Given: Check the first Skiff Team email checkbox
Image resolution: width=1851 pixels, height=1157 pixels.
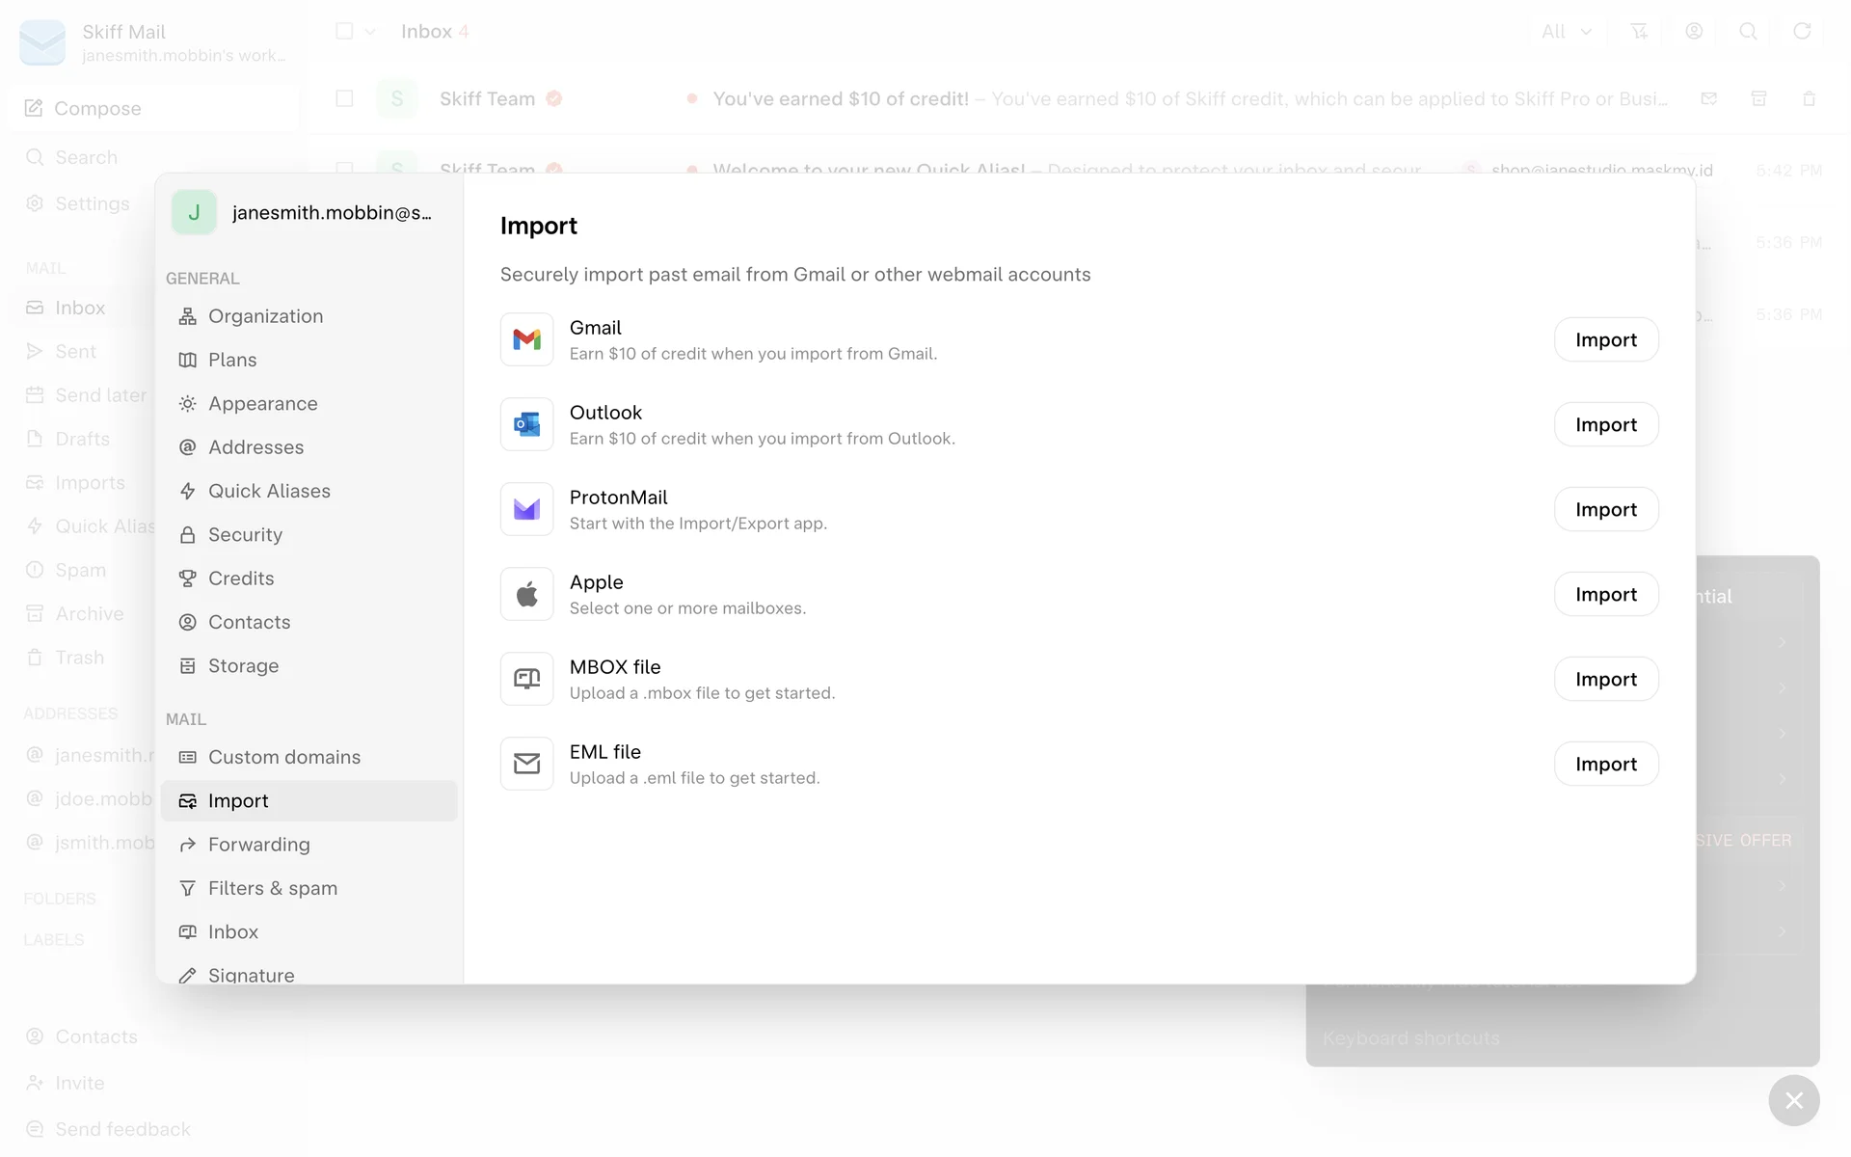Looking at the screenshot, I should pyautogui.click(x=344, y=98).
